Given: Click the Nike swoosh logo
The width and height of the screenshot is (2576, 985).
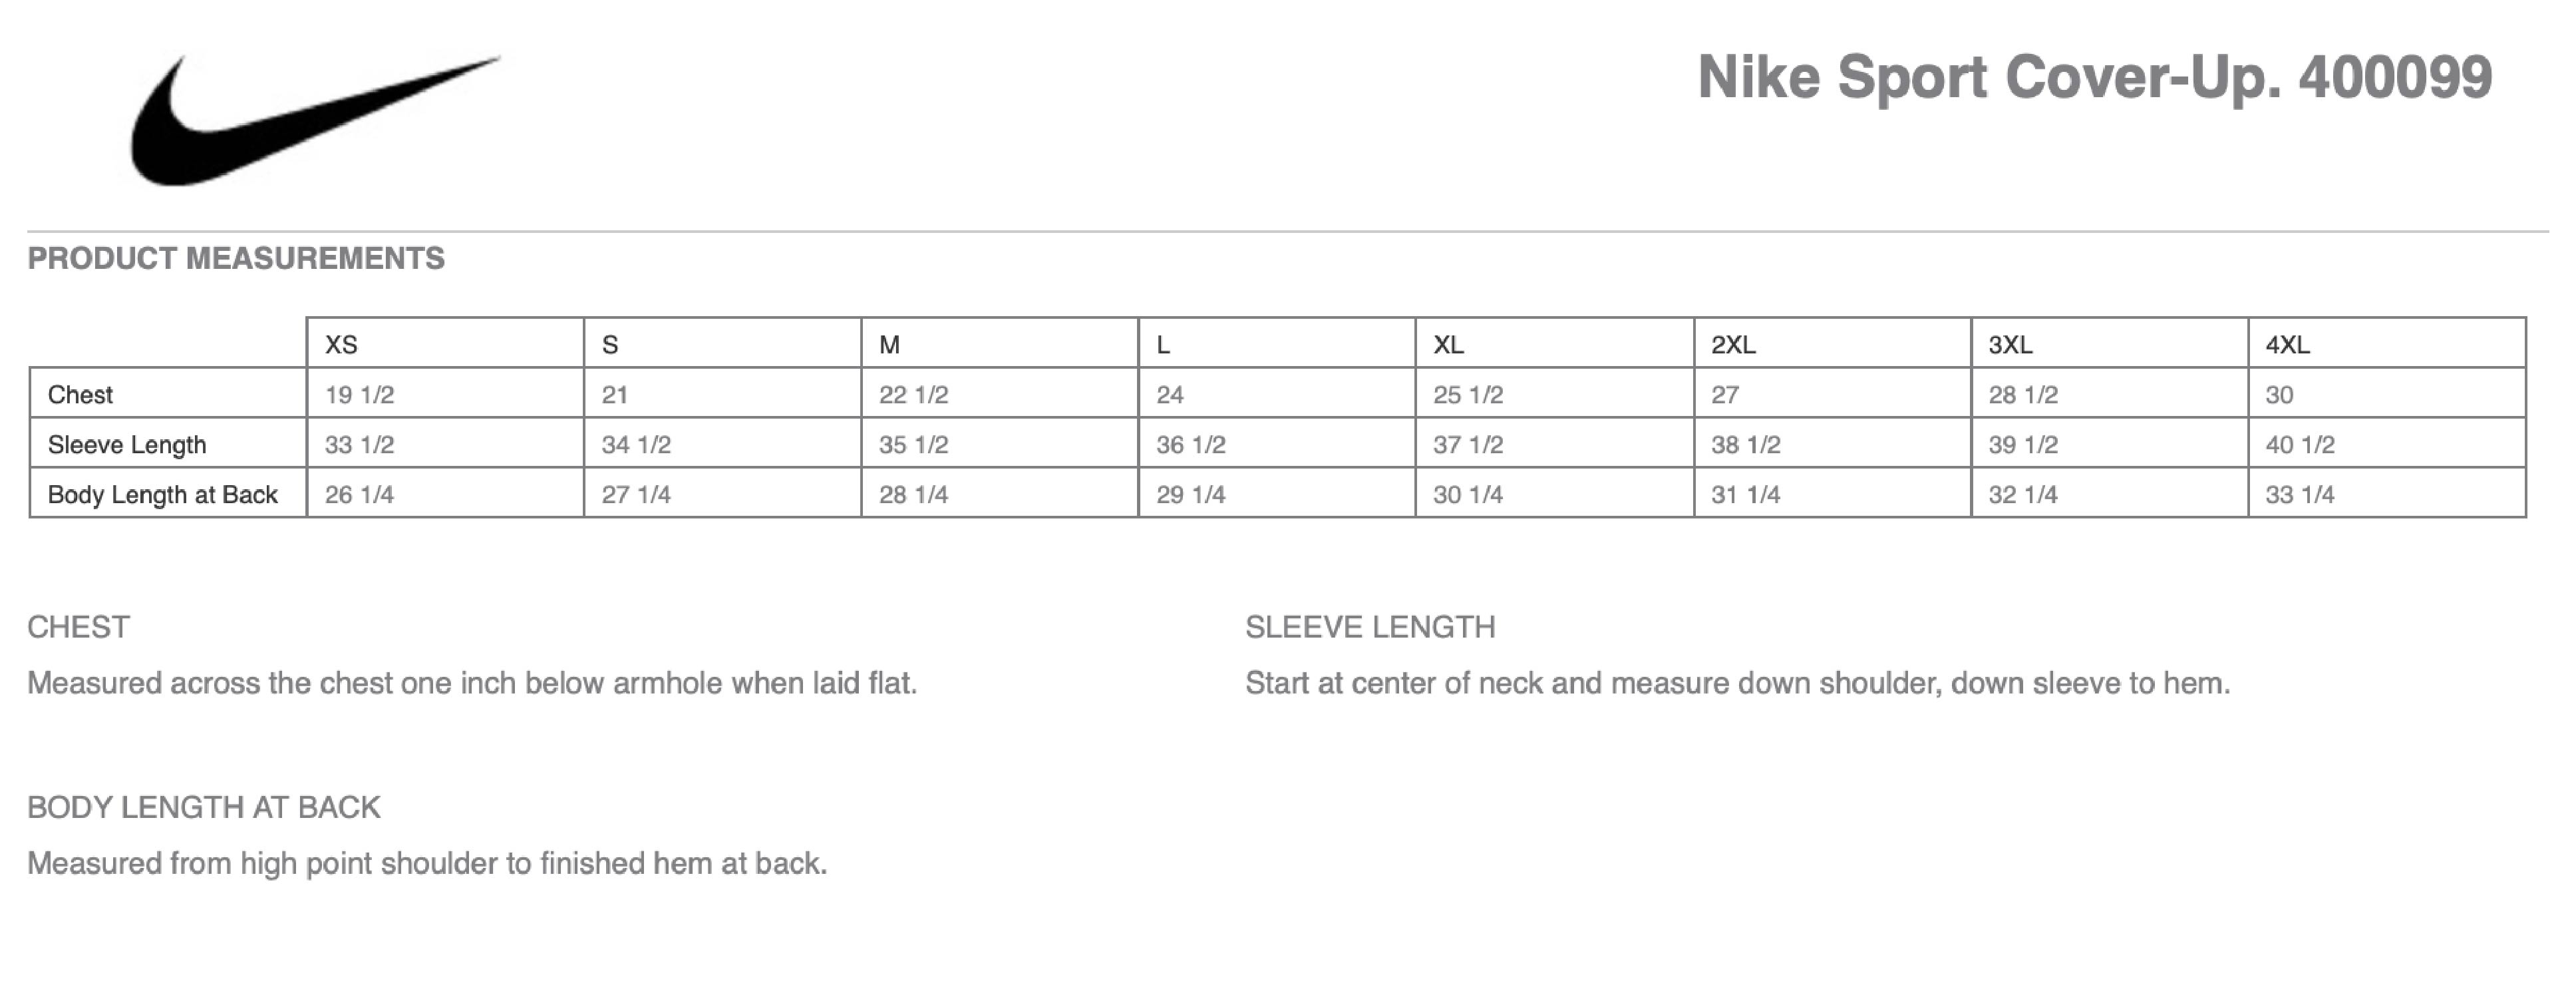Looking at the screenshot, I should (300, 125).
